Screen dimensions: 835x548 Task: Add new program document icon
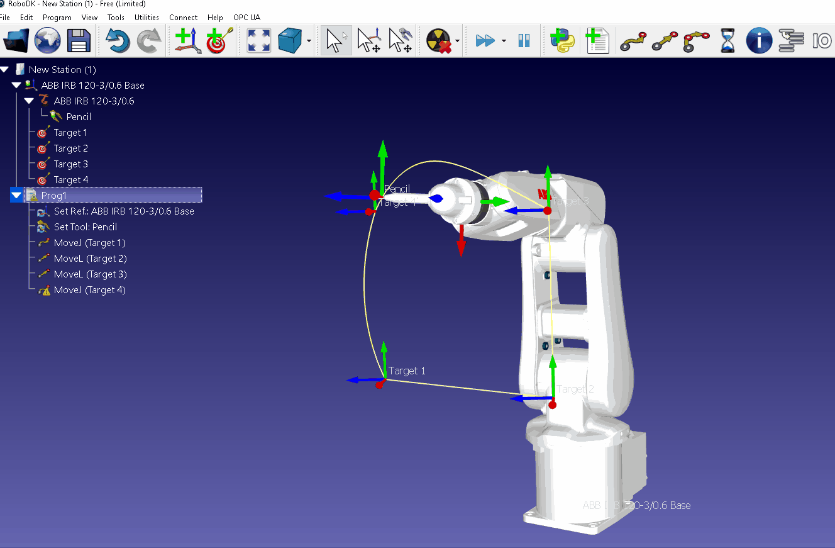pos(597,41)
